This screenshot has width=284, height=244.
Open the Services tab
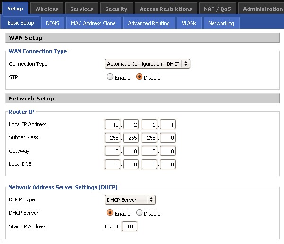(x=81, y=9)
